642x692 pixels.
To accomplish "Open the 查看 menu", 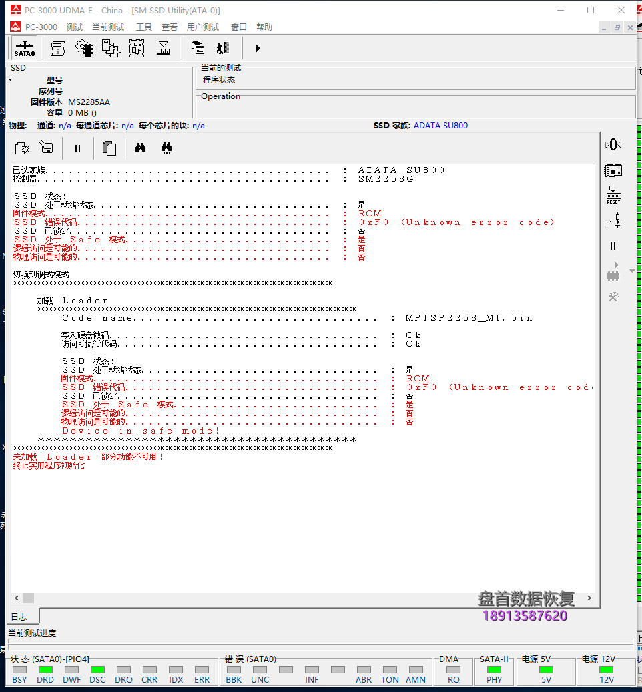I will (170, 27).
